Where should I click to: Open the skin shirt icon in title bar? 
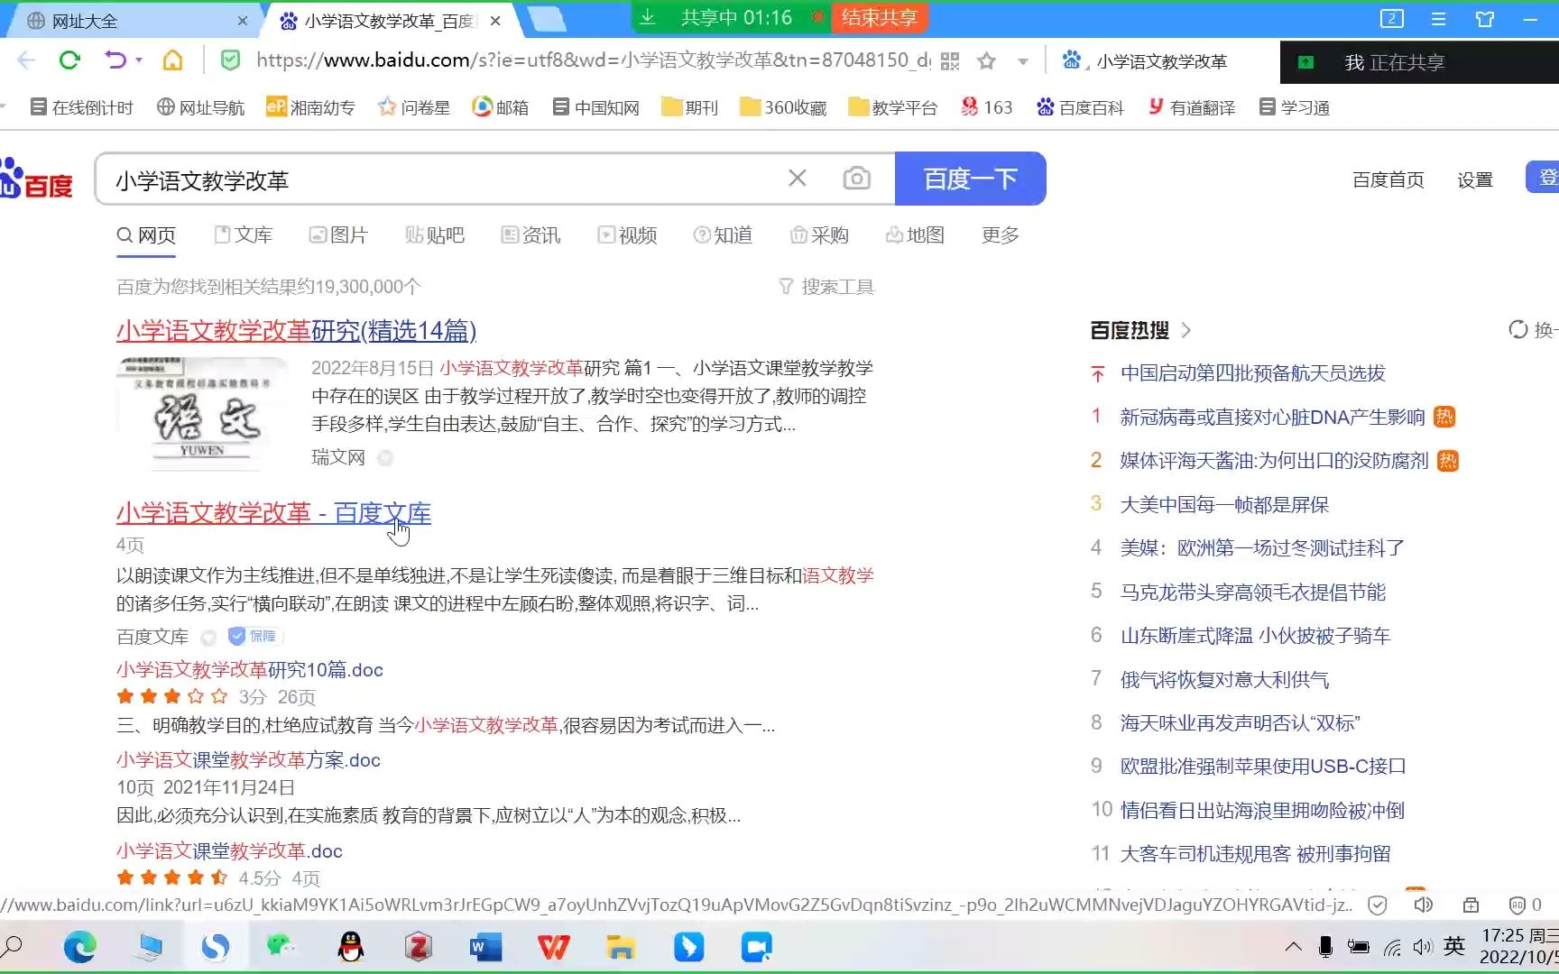pos(1484,19)
